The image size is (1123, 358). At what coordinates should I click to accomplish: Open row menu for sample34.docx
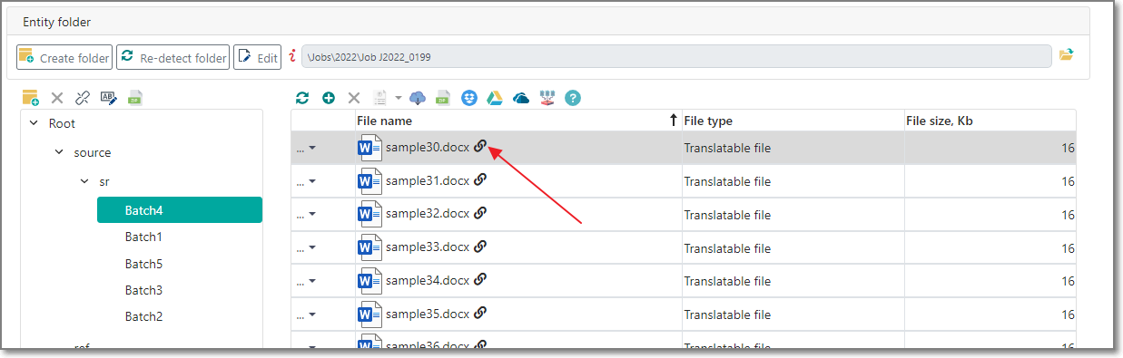306,282
